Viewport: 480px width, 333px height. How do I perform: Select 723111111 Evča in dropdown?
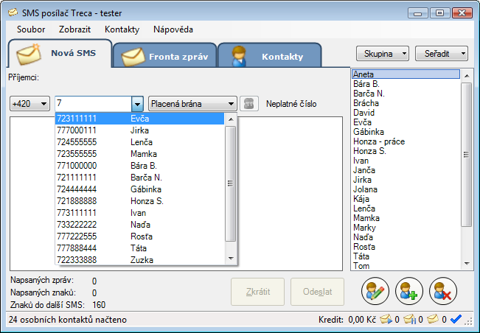pyautogui.click(x=139, y=119)
